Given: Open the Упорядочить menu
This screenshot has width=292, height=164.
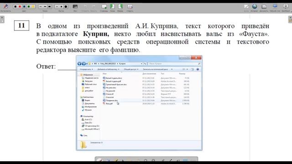Looking at the screenshot, I should [86, 69].
